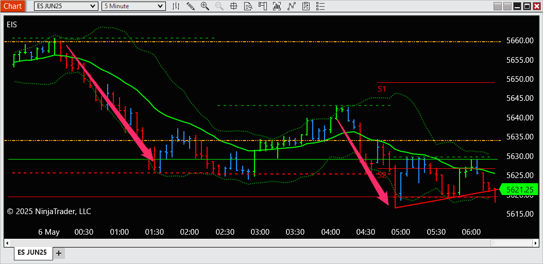Click the greyed Zoom Out magnifier
This screenshot has height=264, width=543.
pyautogui.click(x=219, y=6)
